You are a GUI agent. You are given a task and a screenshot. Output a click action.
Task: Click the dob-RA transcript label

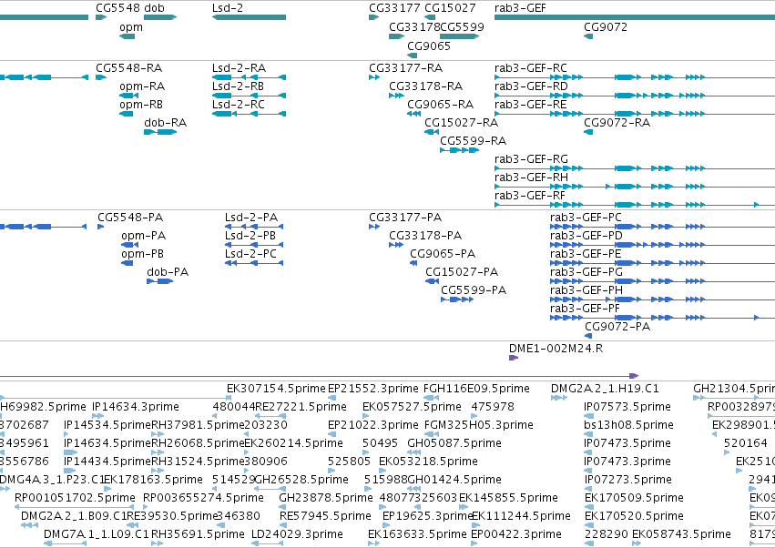pos(165,123)
